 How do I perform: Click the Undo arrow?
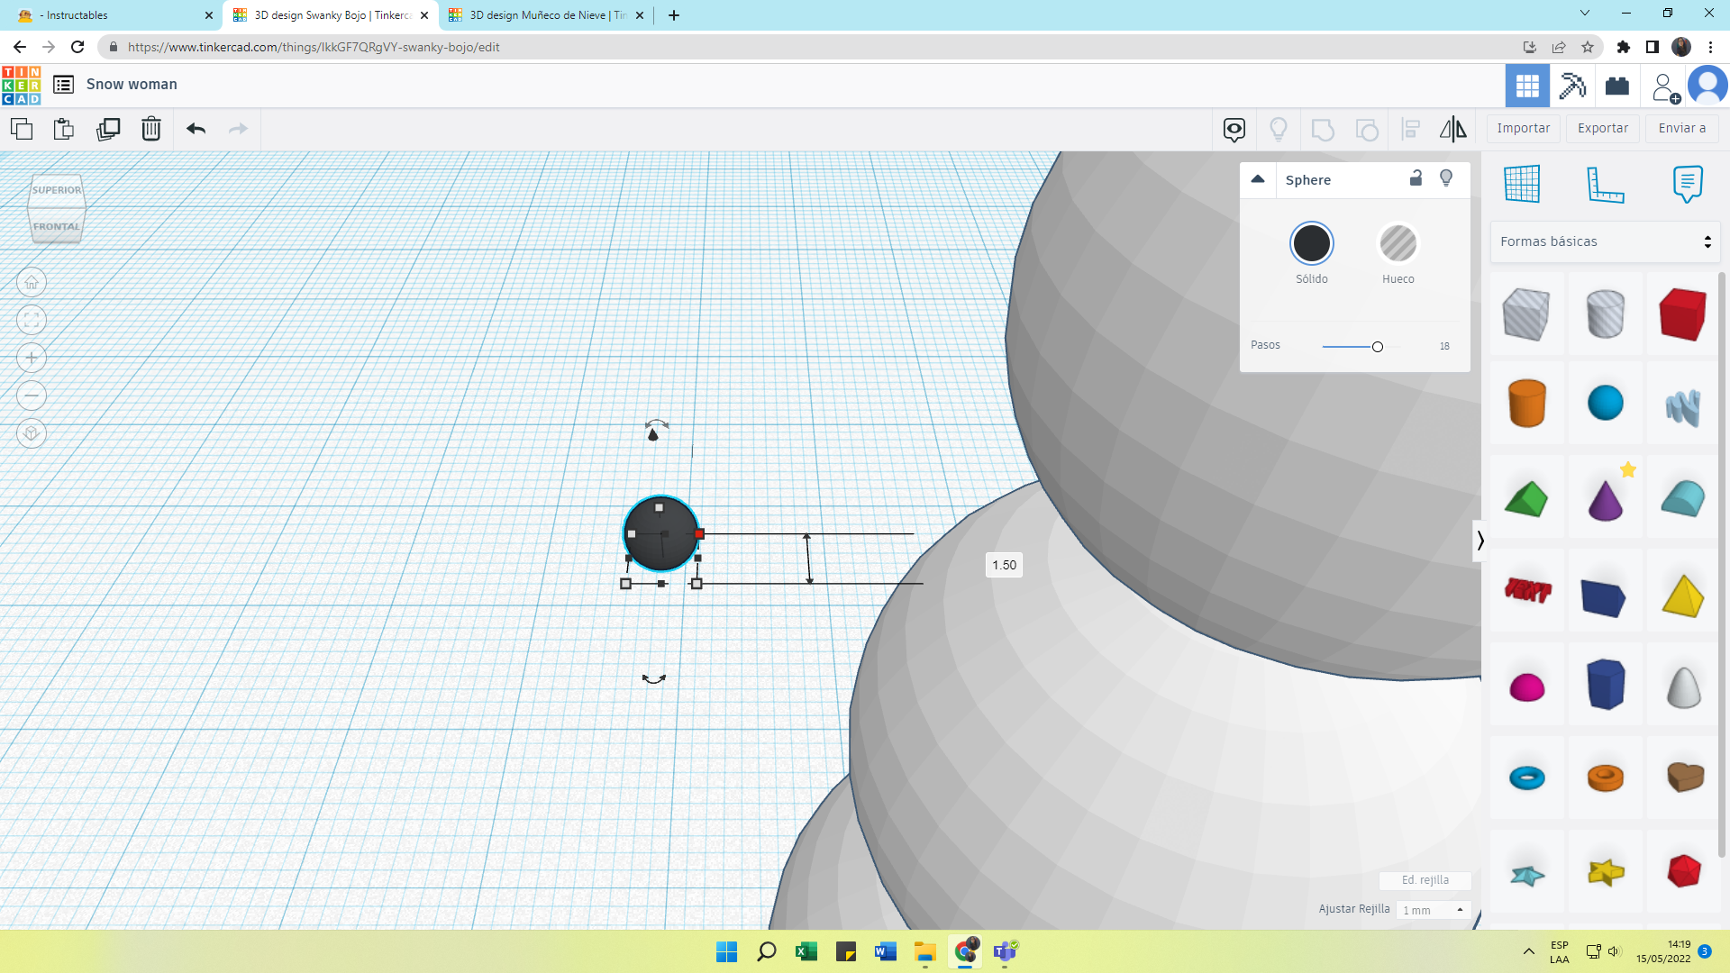(196, 129)
